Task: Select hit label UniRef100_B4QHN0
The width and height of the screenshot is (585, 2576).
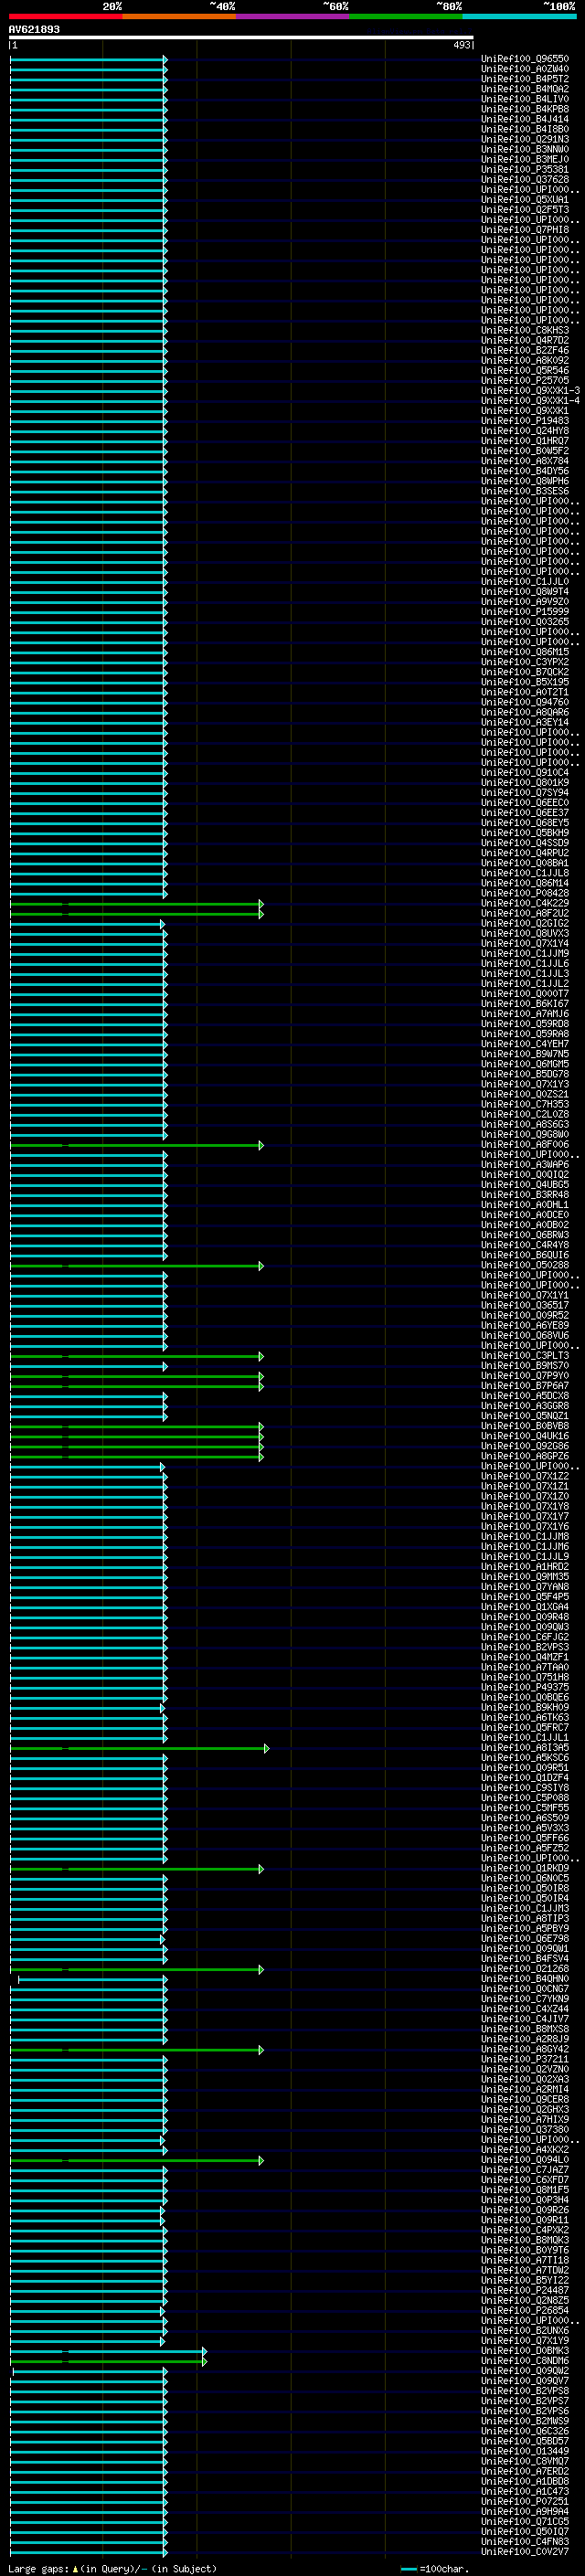Action: [x=525, y=1978]
